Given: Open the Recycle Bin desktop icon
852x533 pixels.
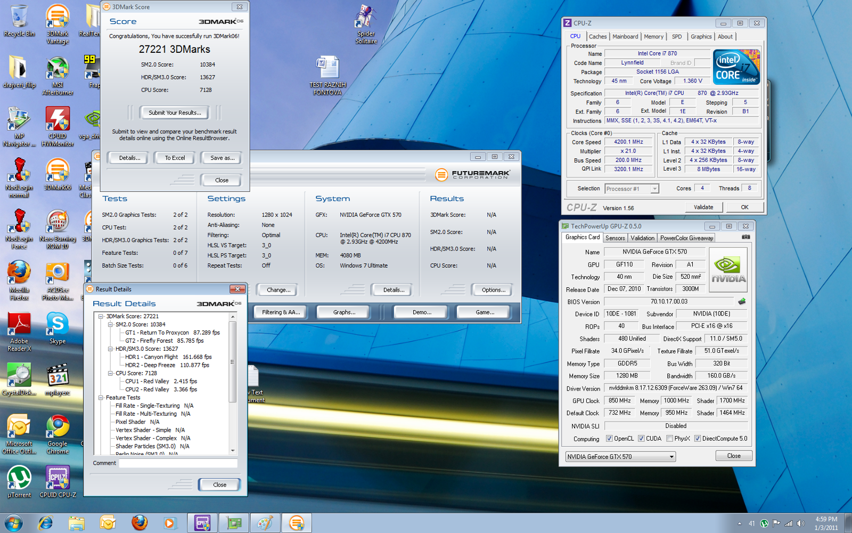Looking at the screenshot, I should (19, 21).
